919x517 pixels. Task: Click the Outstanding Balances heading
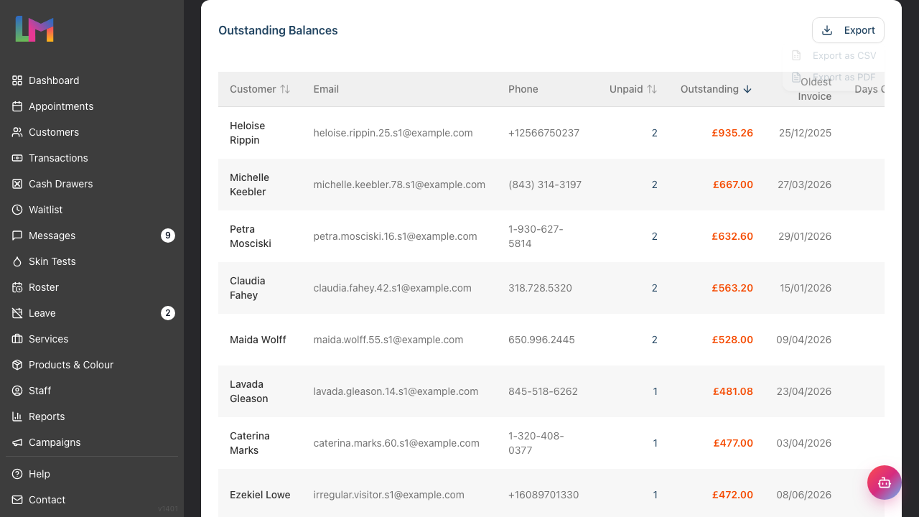click(278, 30)
